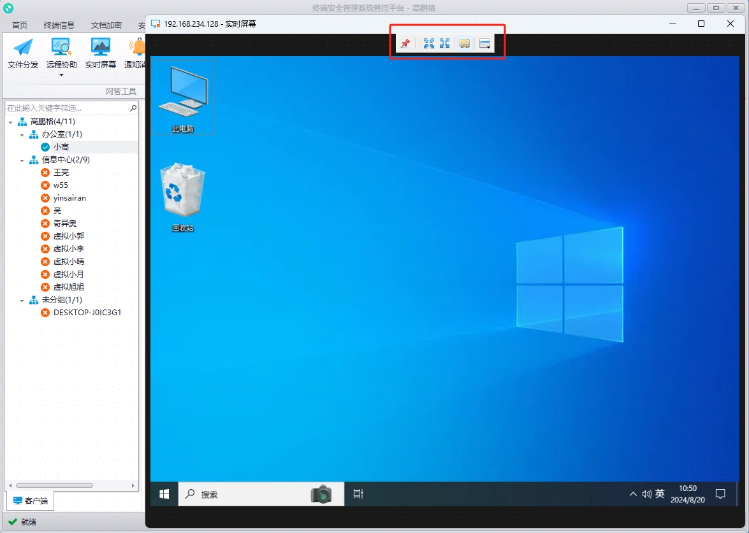Screen dimensions: 749x533
Task: Click the 就绪 status bar entry
Action: point(22,522)
